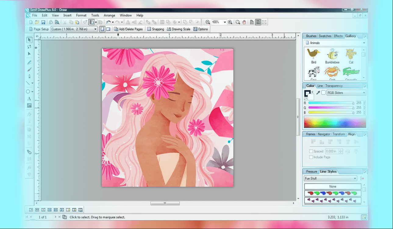Open the Arrange menu
The height and width of the screenshot is (229, 393).
pyautogui.click(x=109, y=15)
